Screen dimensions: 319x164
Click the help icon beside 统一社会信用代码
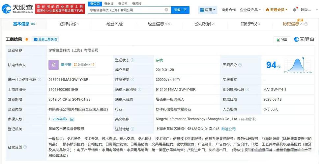click(40, 80)
